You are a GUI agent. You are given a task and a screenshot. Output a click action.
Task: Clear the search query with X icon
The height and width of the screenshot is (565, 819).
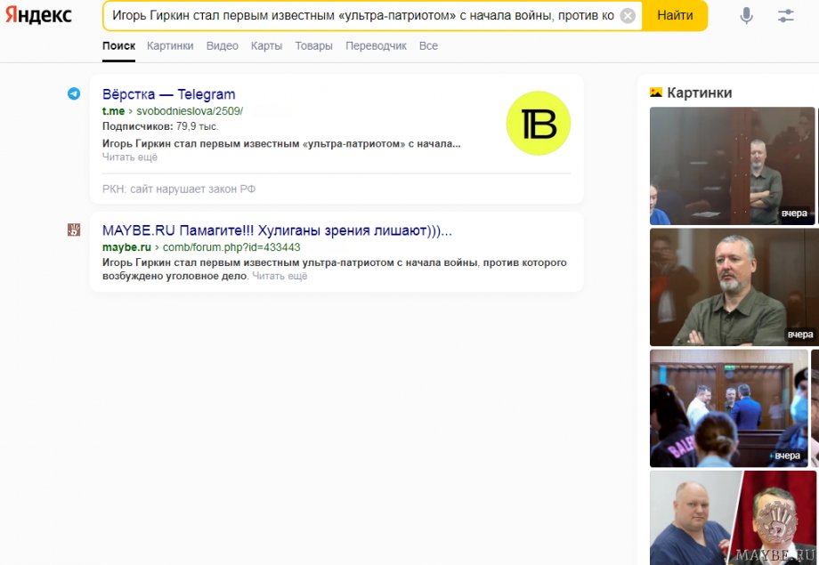[x=628, y=16]
